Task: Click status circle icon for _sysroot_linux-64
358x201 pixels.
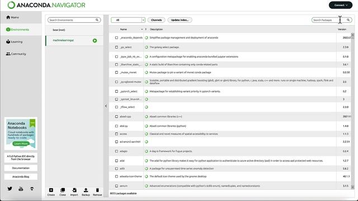Action: tap(147, 99)
